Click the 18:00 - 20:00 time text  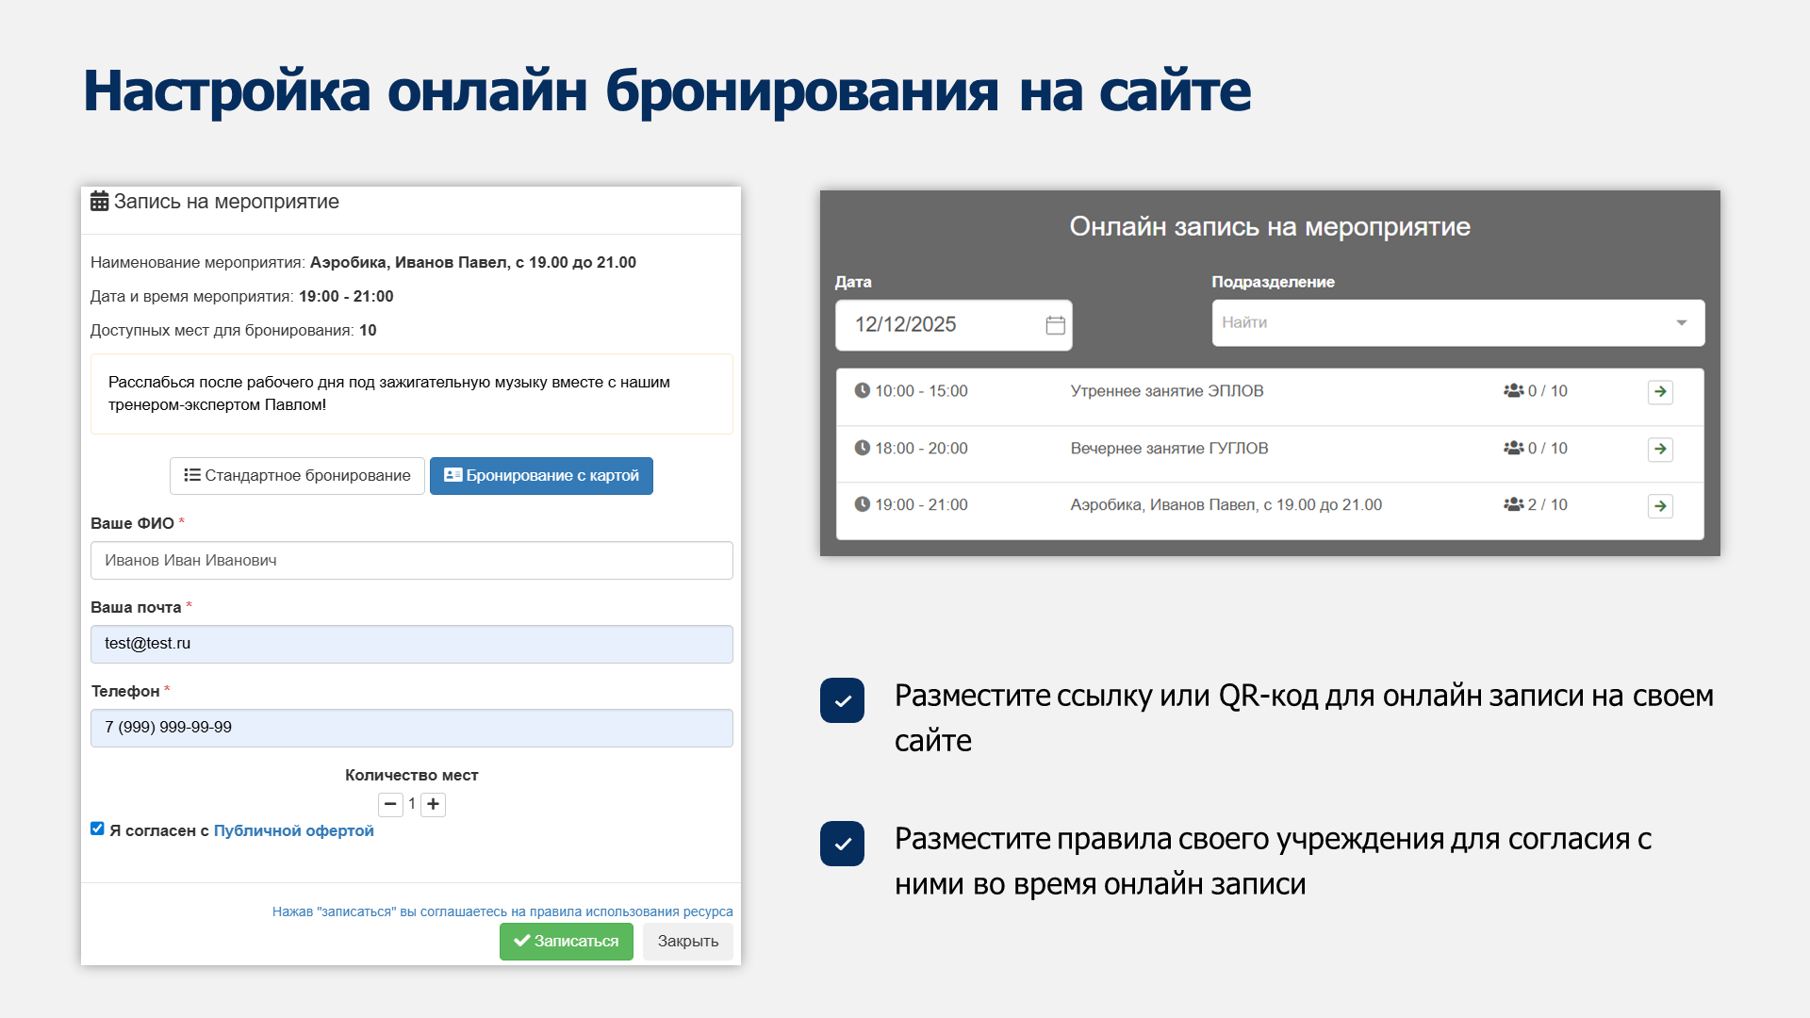point(921,449)
